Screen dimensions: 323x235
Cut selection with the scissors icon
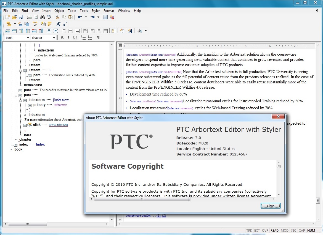pos(57,17)
